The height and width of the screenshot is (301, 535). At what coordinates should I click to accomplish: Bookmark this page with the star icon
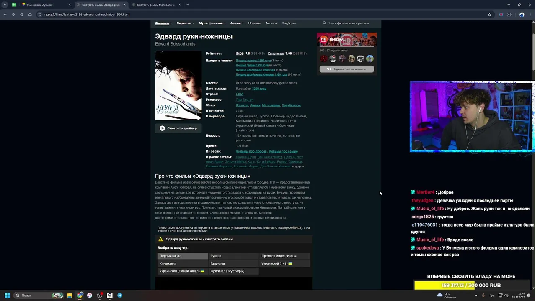coord(489,15)
